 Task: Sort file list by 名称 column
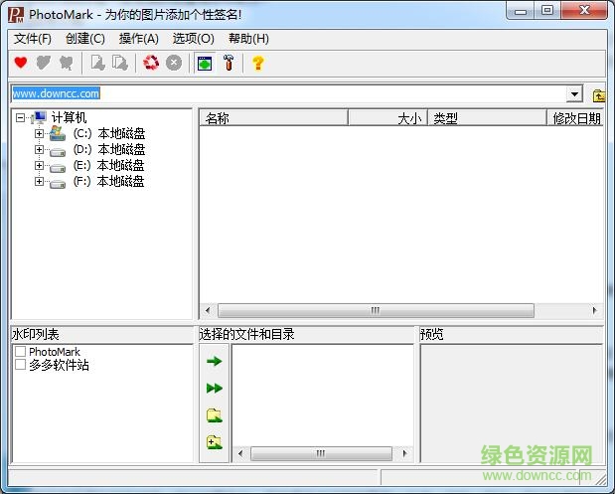[274, 117]
